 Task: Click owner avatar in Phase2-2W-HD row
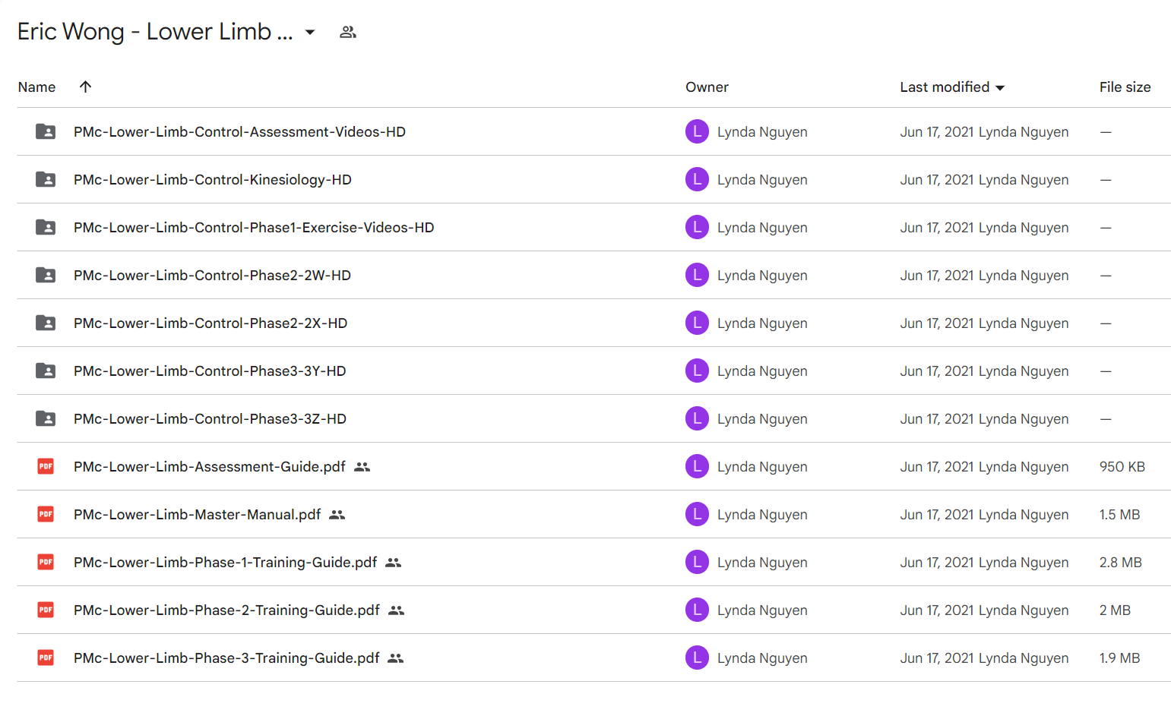[x=697, y=275]
